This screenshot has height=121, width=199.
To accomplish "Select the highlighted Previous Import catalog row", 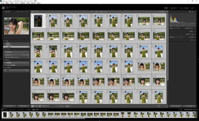I will point(17,47).
